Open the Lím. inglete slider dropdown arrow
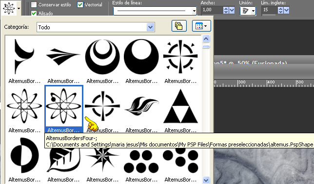The height and width of the screenshot is (184, 314). click(287, 10)
